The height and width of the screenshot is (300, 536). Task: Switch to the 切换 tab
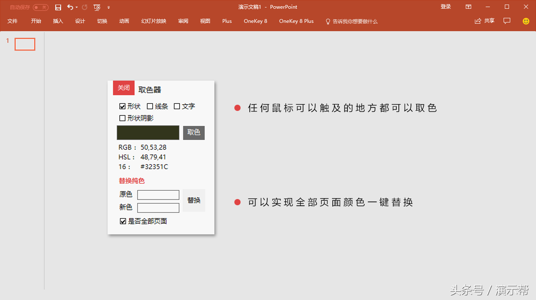102,21
